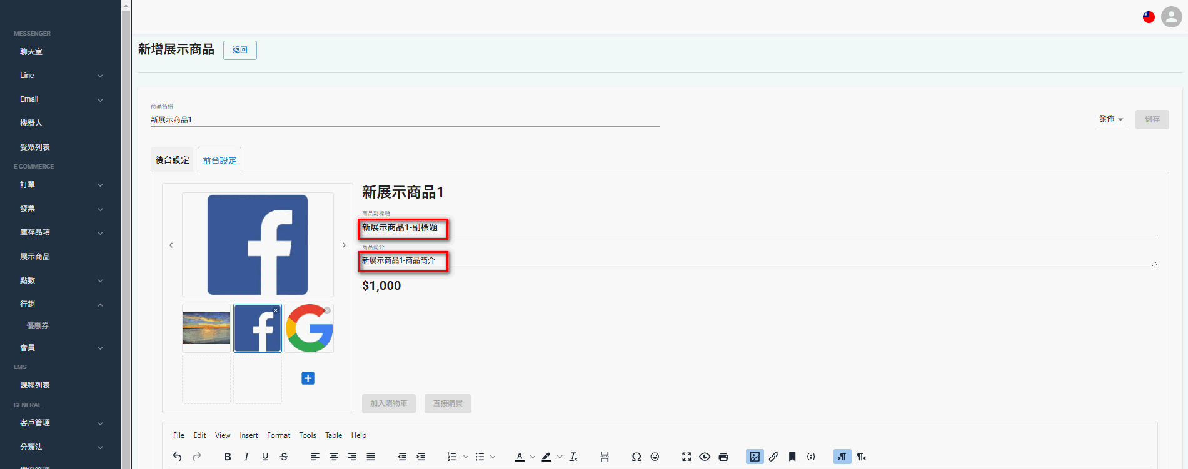Viewport: 1188px width, 469px height.
Task: Toggle bold formatting
Action: click(x=228, y=457)
